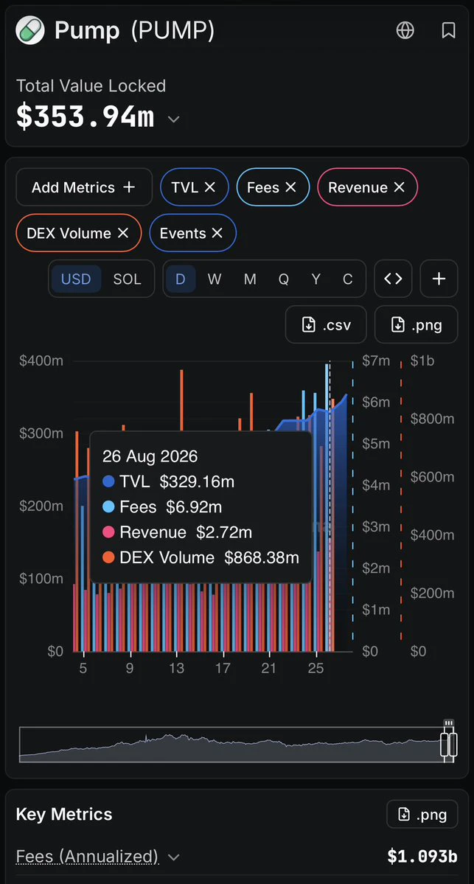Remove the Fees metric chip

291,187
